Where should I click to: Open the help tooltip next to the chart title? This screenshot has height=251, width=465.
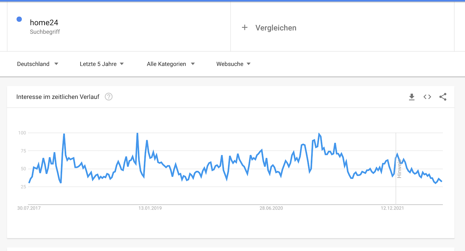(108, 97)
